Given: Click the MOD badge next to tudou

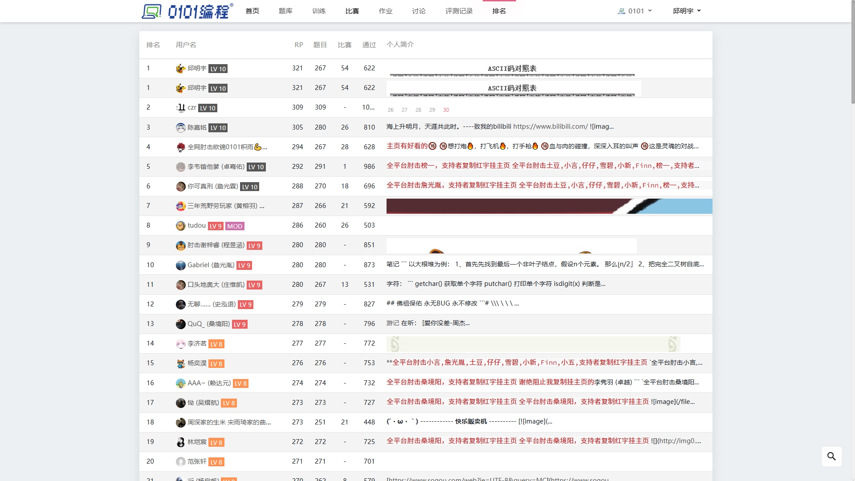Looking at the screenshot, I should coord(235,226).
